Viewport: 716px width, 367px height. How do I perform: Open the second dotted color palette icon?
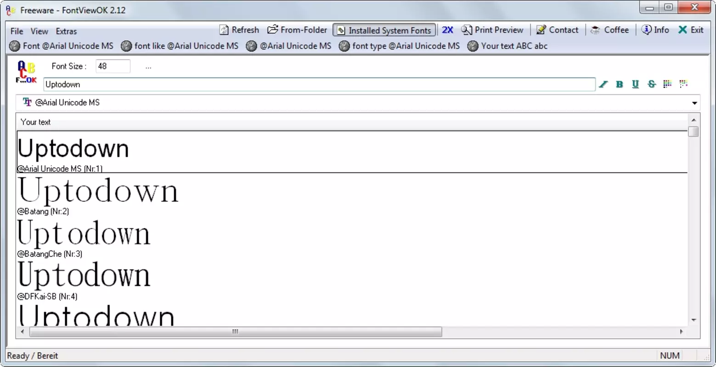683,83
